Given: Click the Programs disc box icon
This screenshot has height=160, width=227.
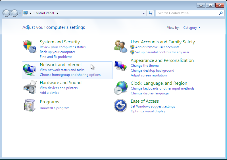Looking at the screenshot, I should (30, 105).
